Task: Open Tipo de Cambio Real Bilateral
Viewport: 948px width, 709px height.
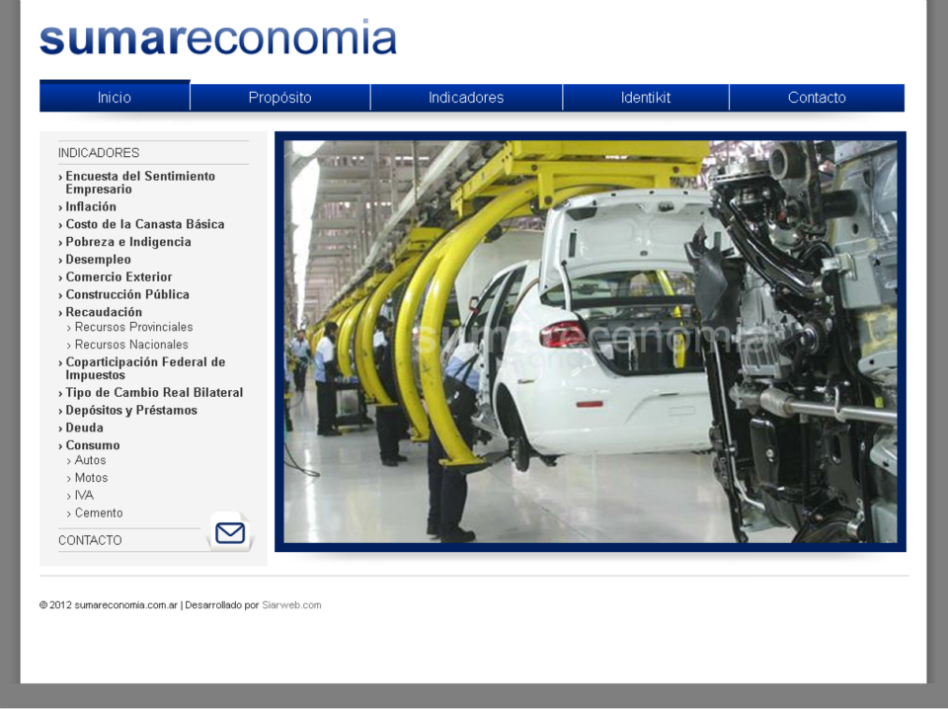Action: [154, 393]
